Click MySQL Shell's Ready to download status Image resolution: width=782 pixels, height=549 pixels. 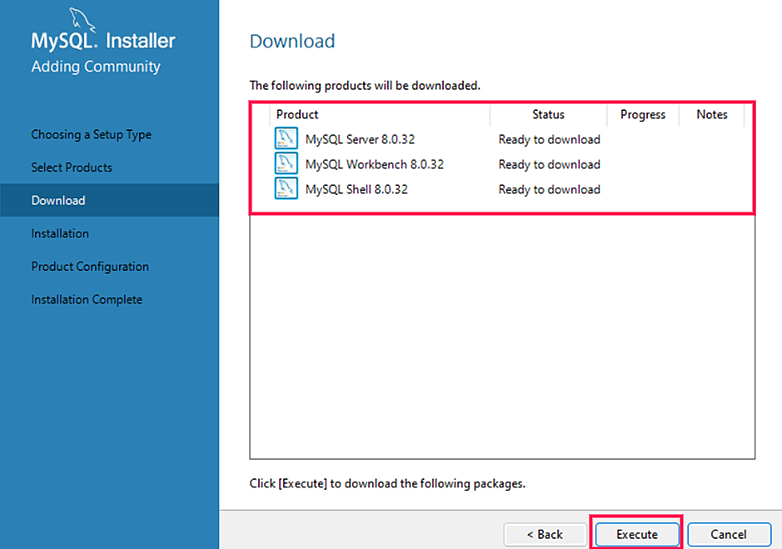549,189
